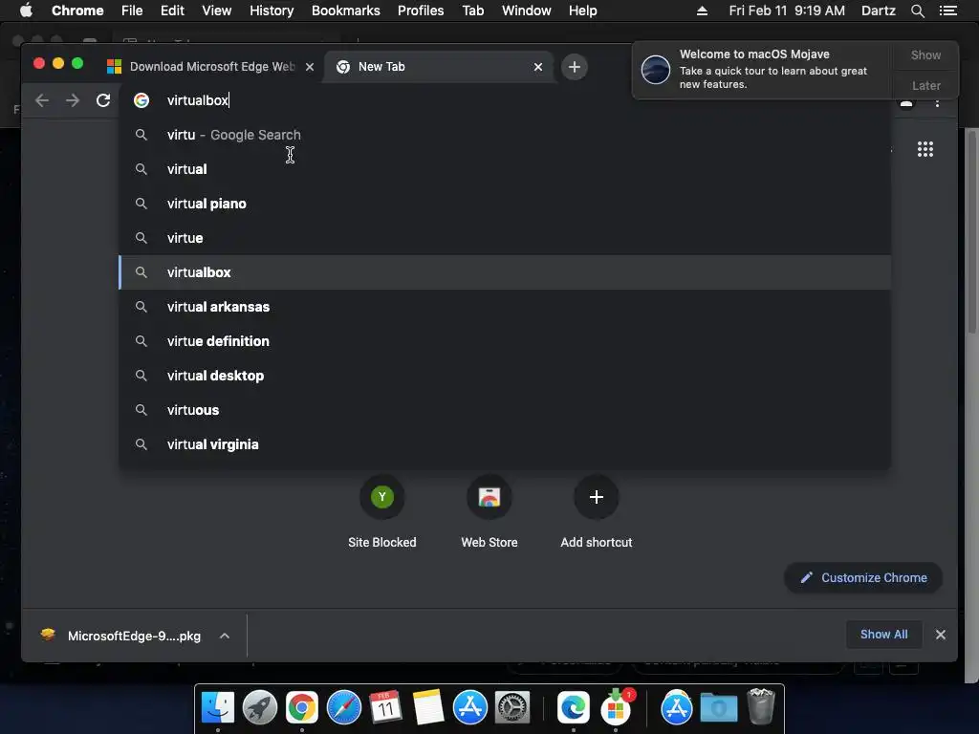Close the downloads bar

click(x=941, y=635)
